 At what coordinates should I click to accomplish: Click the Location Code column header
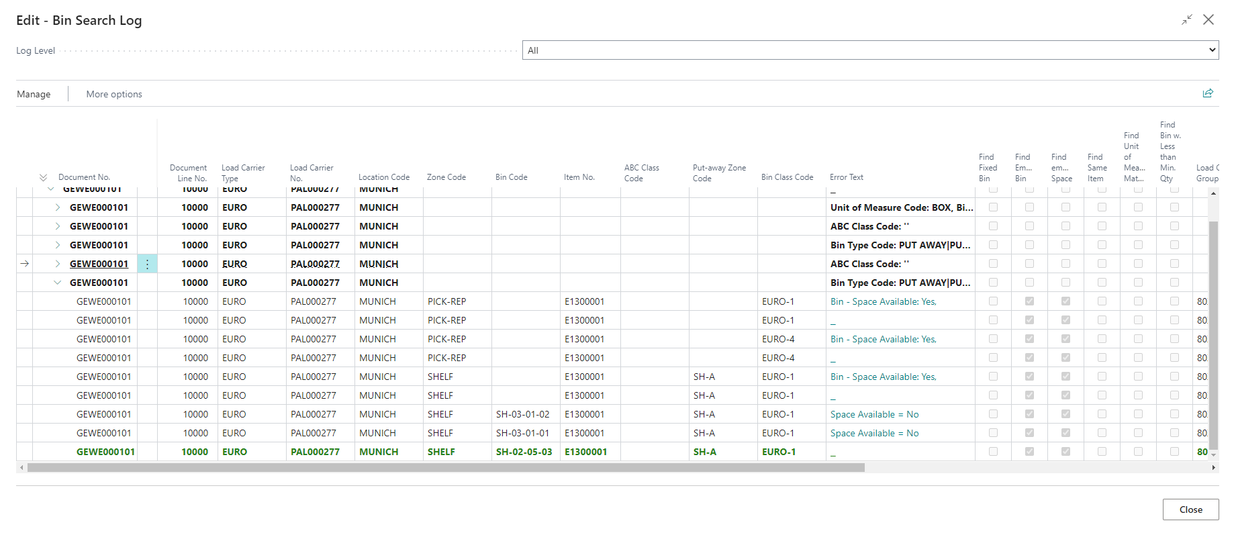[384, 177]
